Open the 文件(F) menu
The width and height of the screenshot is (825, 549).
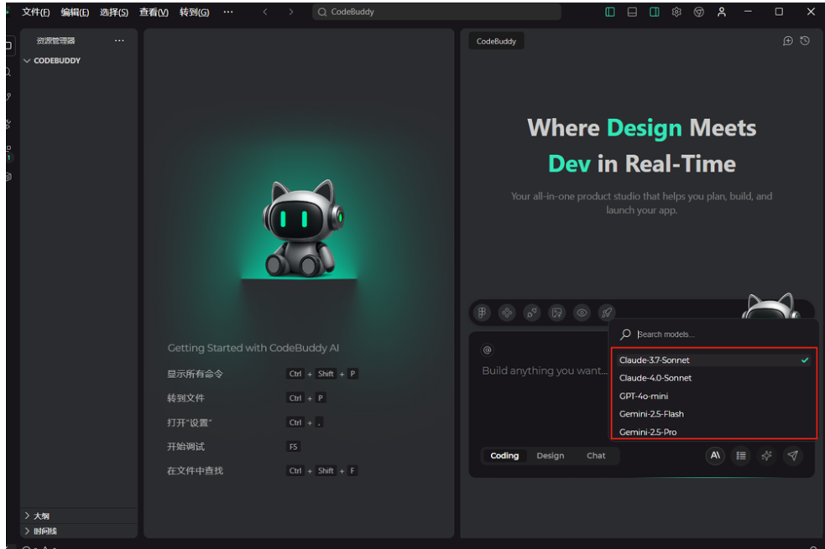coord(36,12)
